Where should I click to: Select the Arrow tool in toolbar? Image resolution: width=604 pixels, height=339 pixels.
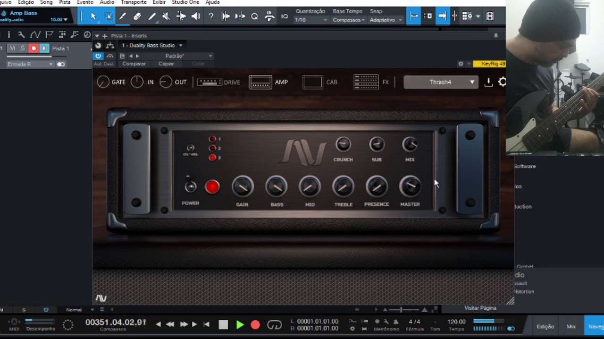click(x=93, y=16)
